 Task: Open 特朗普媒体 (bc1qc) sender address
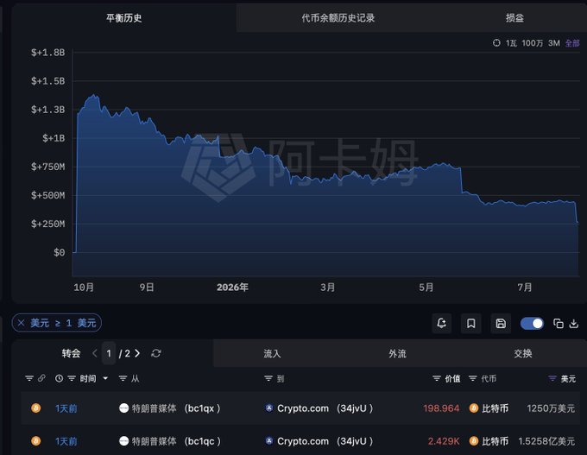[169, 441]
